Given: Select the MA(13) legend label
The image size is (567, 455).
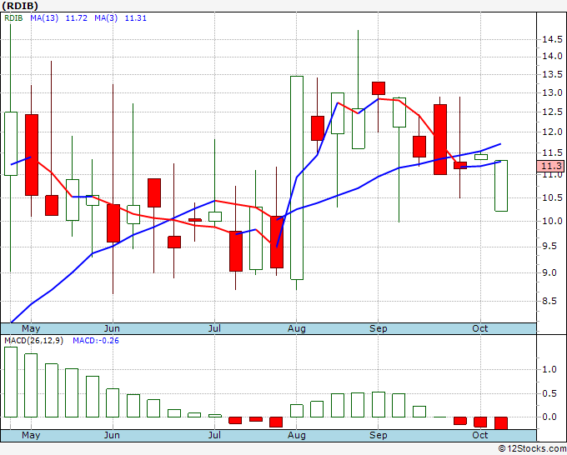Looking at the screenshot, I should 44,18.
